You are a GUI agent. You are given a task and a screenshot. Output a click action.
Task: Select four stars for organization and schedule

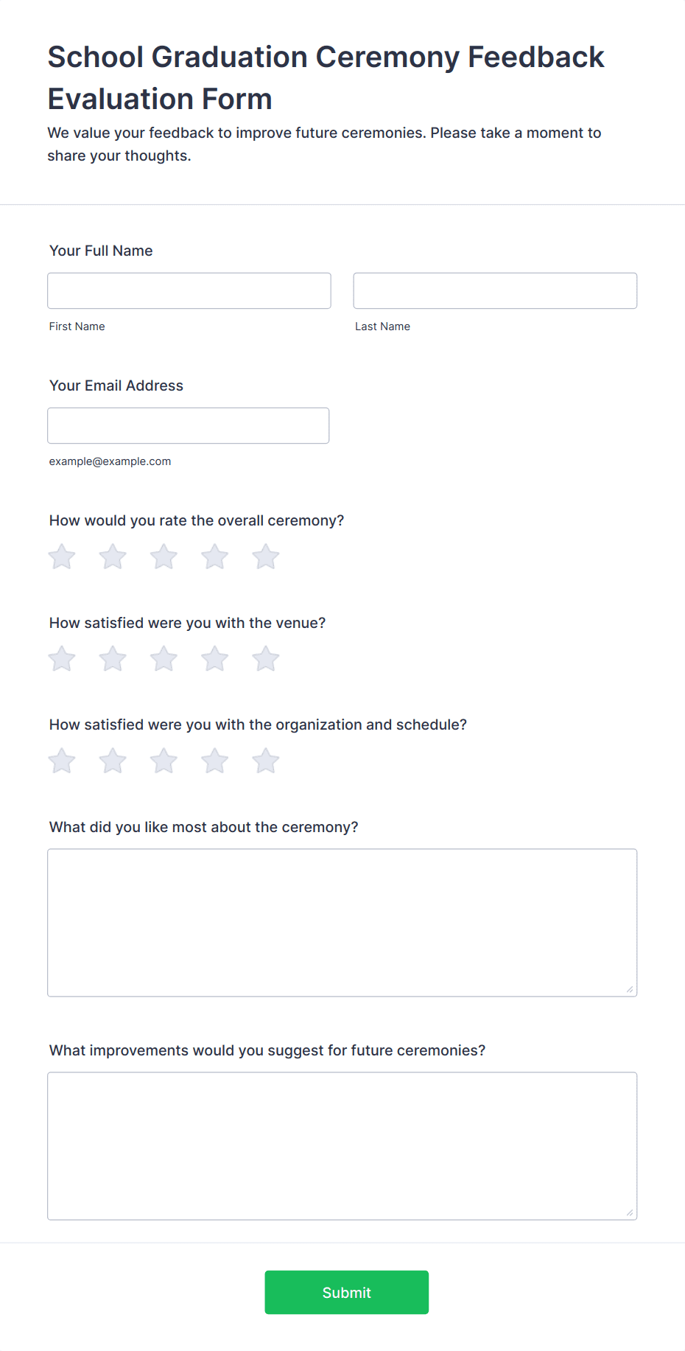click(215, 761)
